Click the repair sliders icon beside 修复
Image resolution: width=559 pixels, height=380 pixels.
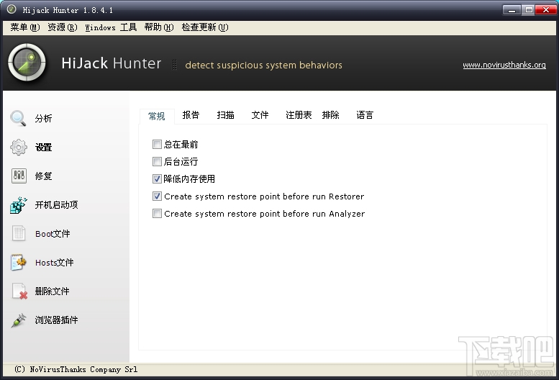coord(19,176)
